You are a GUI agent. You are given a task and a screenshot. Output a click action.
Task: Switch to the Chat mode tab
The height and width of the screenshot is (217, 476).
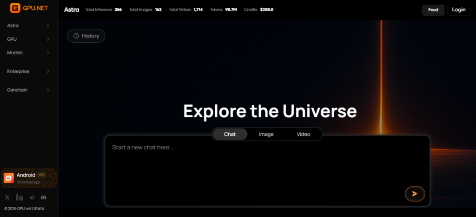coord(230,134)
